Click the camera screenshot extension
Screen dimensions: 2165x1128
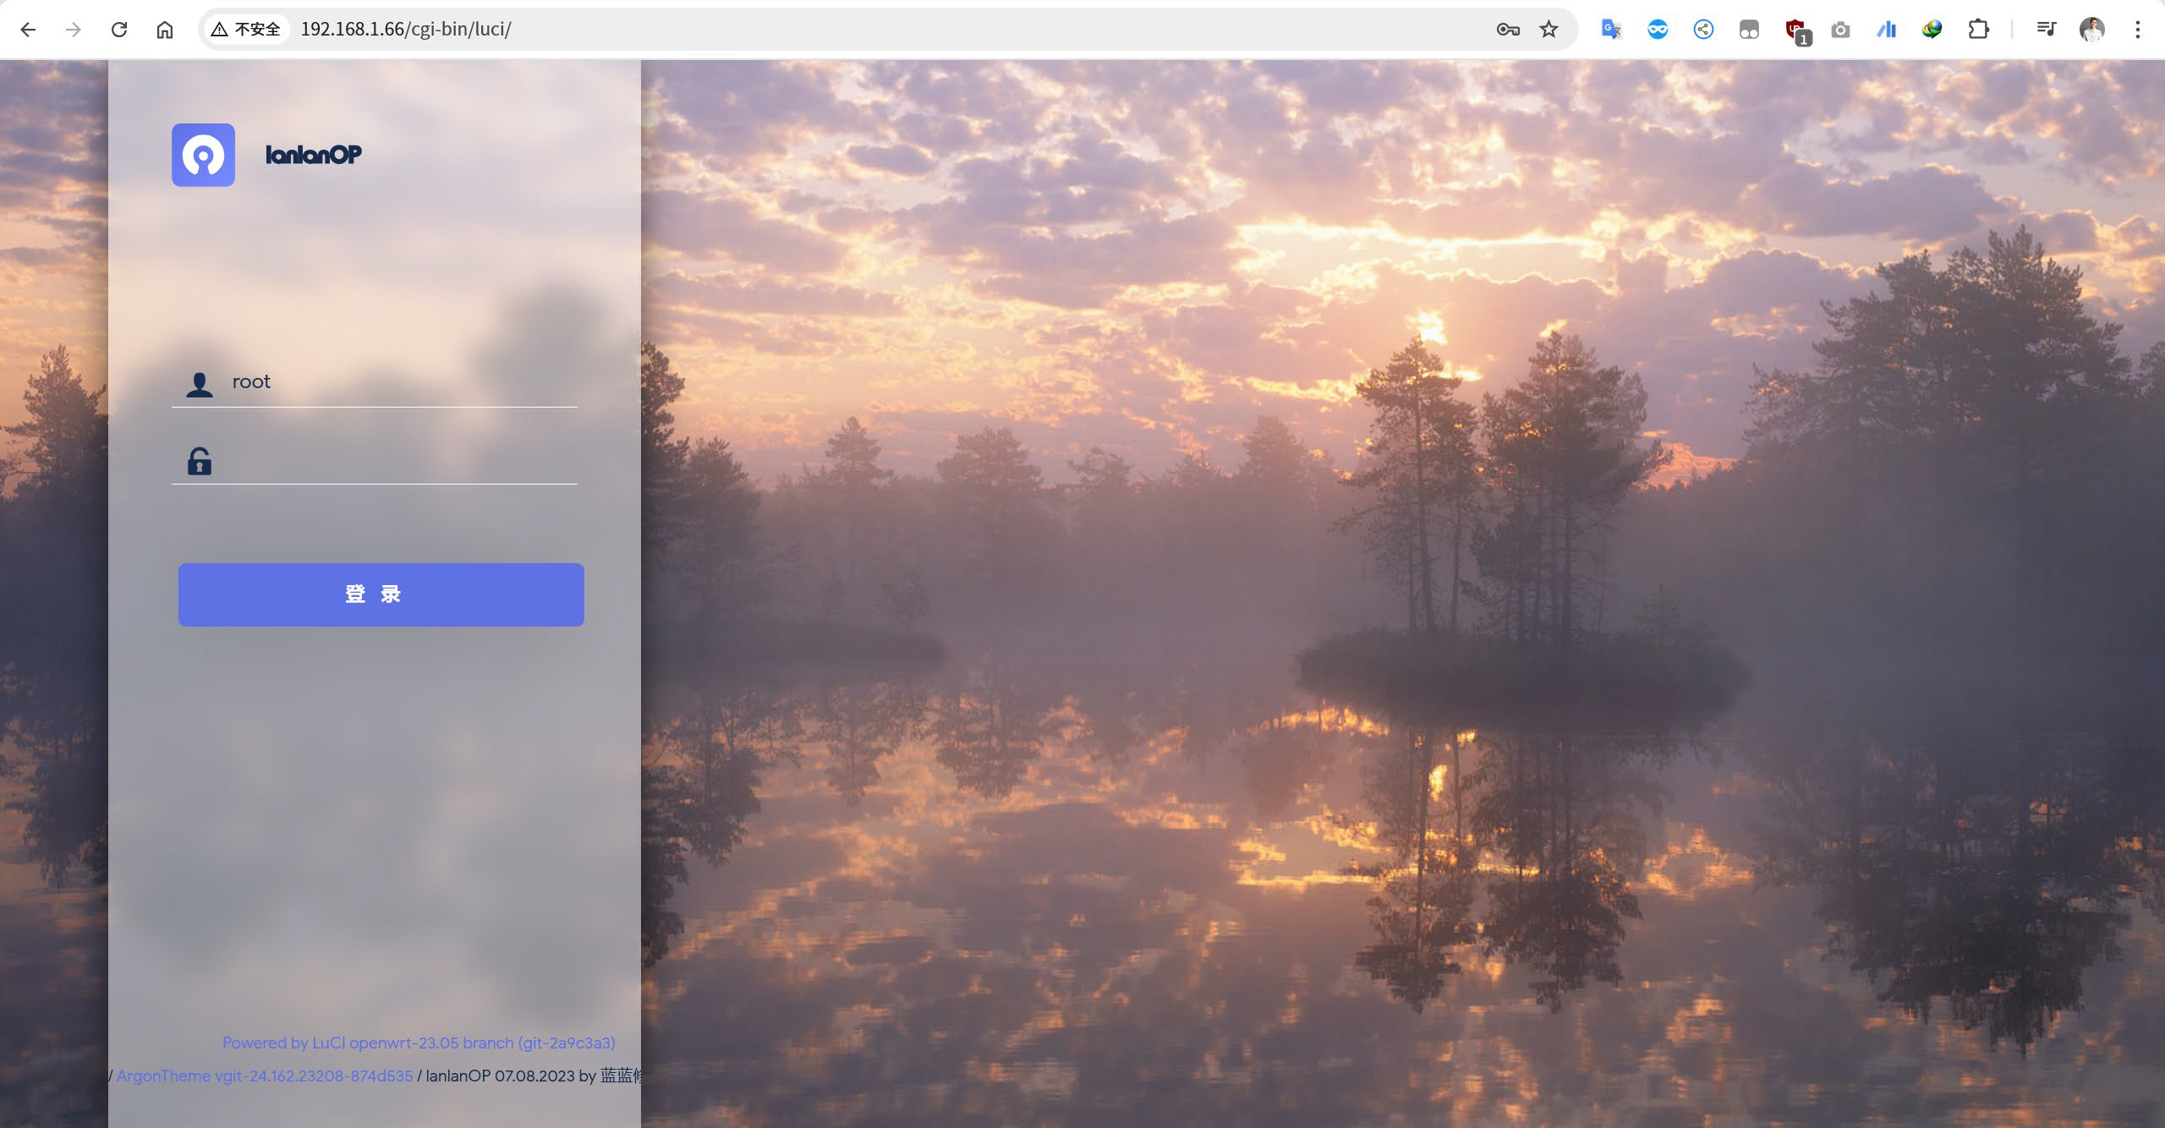[1840, 30]
